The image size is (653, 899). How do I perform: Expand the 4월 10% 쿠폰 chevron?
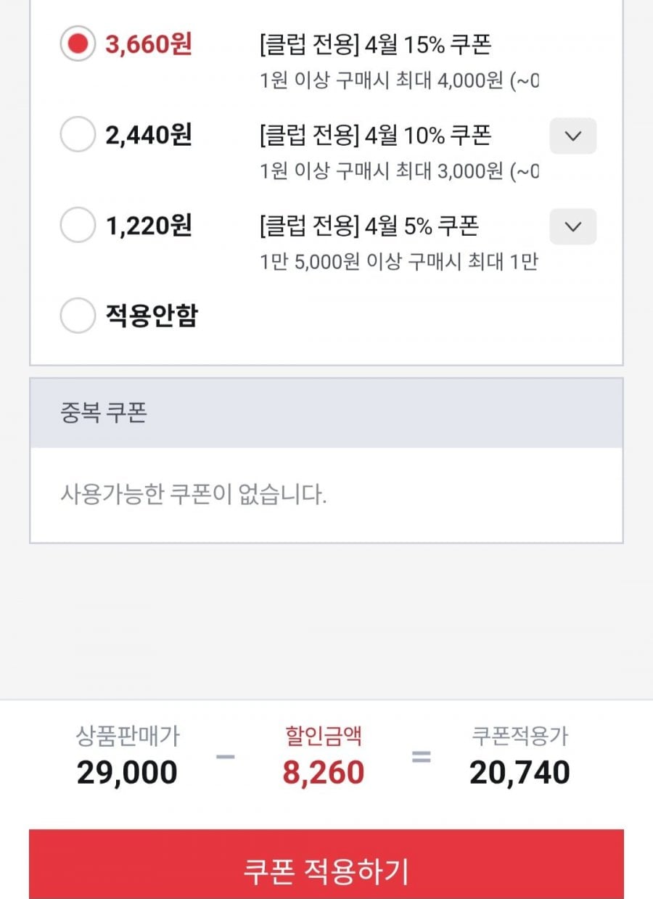pos(572,136)
